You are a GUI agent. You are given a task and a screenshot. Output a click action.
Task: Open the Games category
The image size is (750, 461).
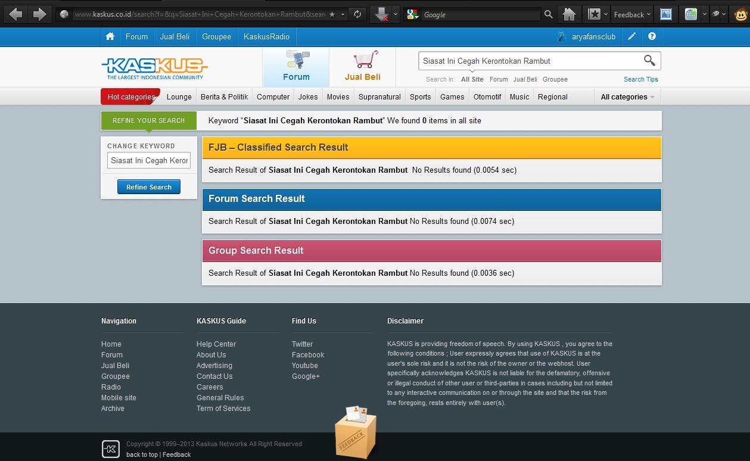(452, 96)
